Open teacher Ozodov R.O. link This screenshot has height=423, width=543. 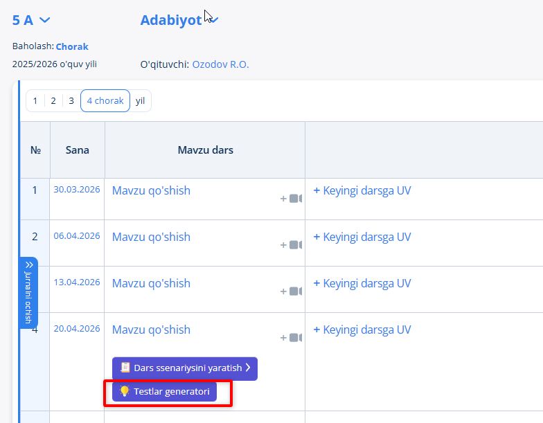(x=220, y=64)
